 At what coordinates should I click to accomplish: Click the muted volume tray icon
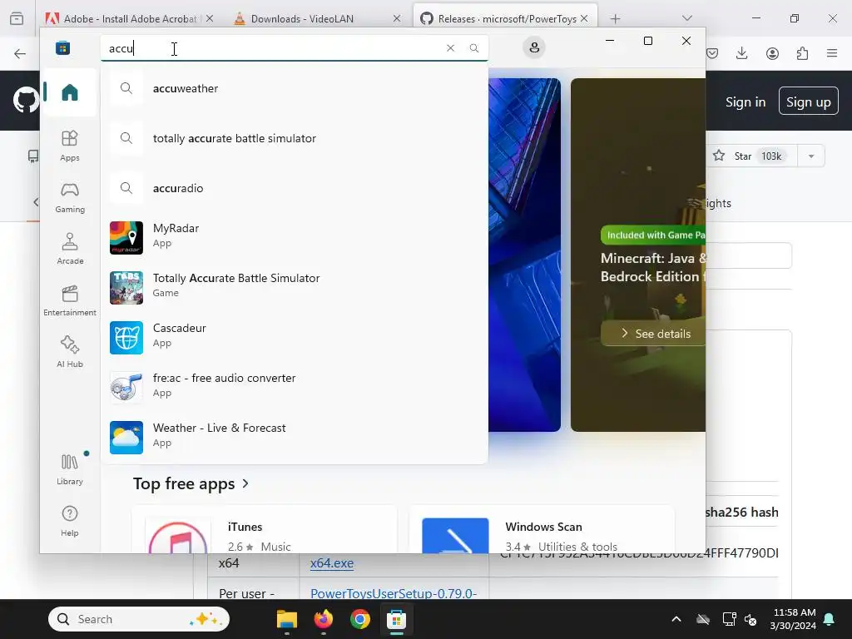click(x=751, y=619)
